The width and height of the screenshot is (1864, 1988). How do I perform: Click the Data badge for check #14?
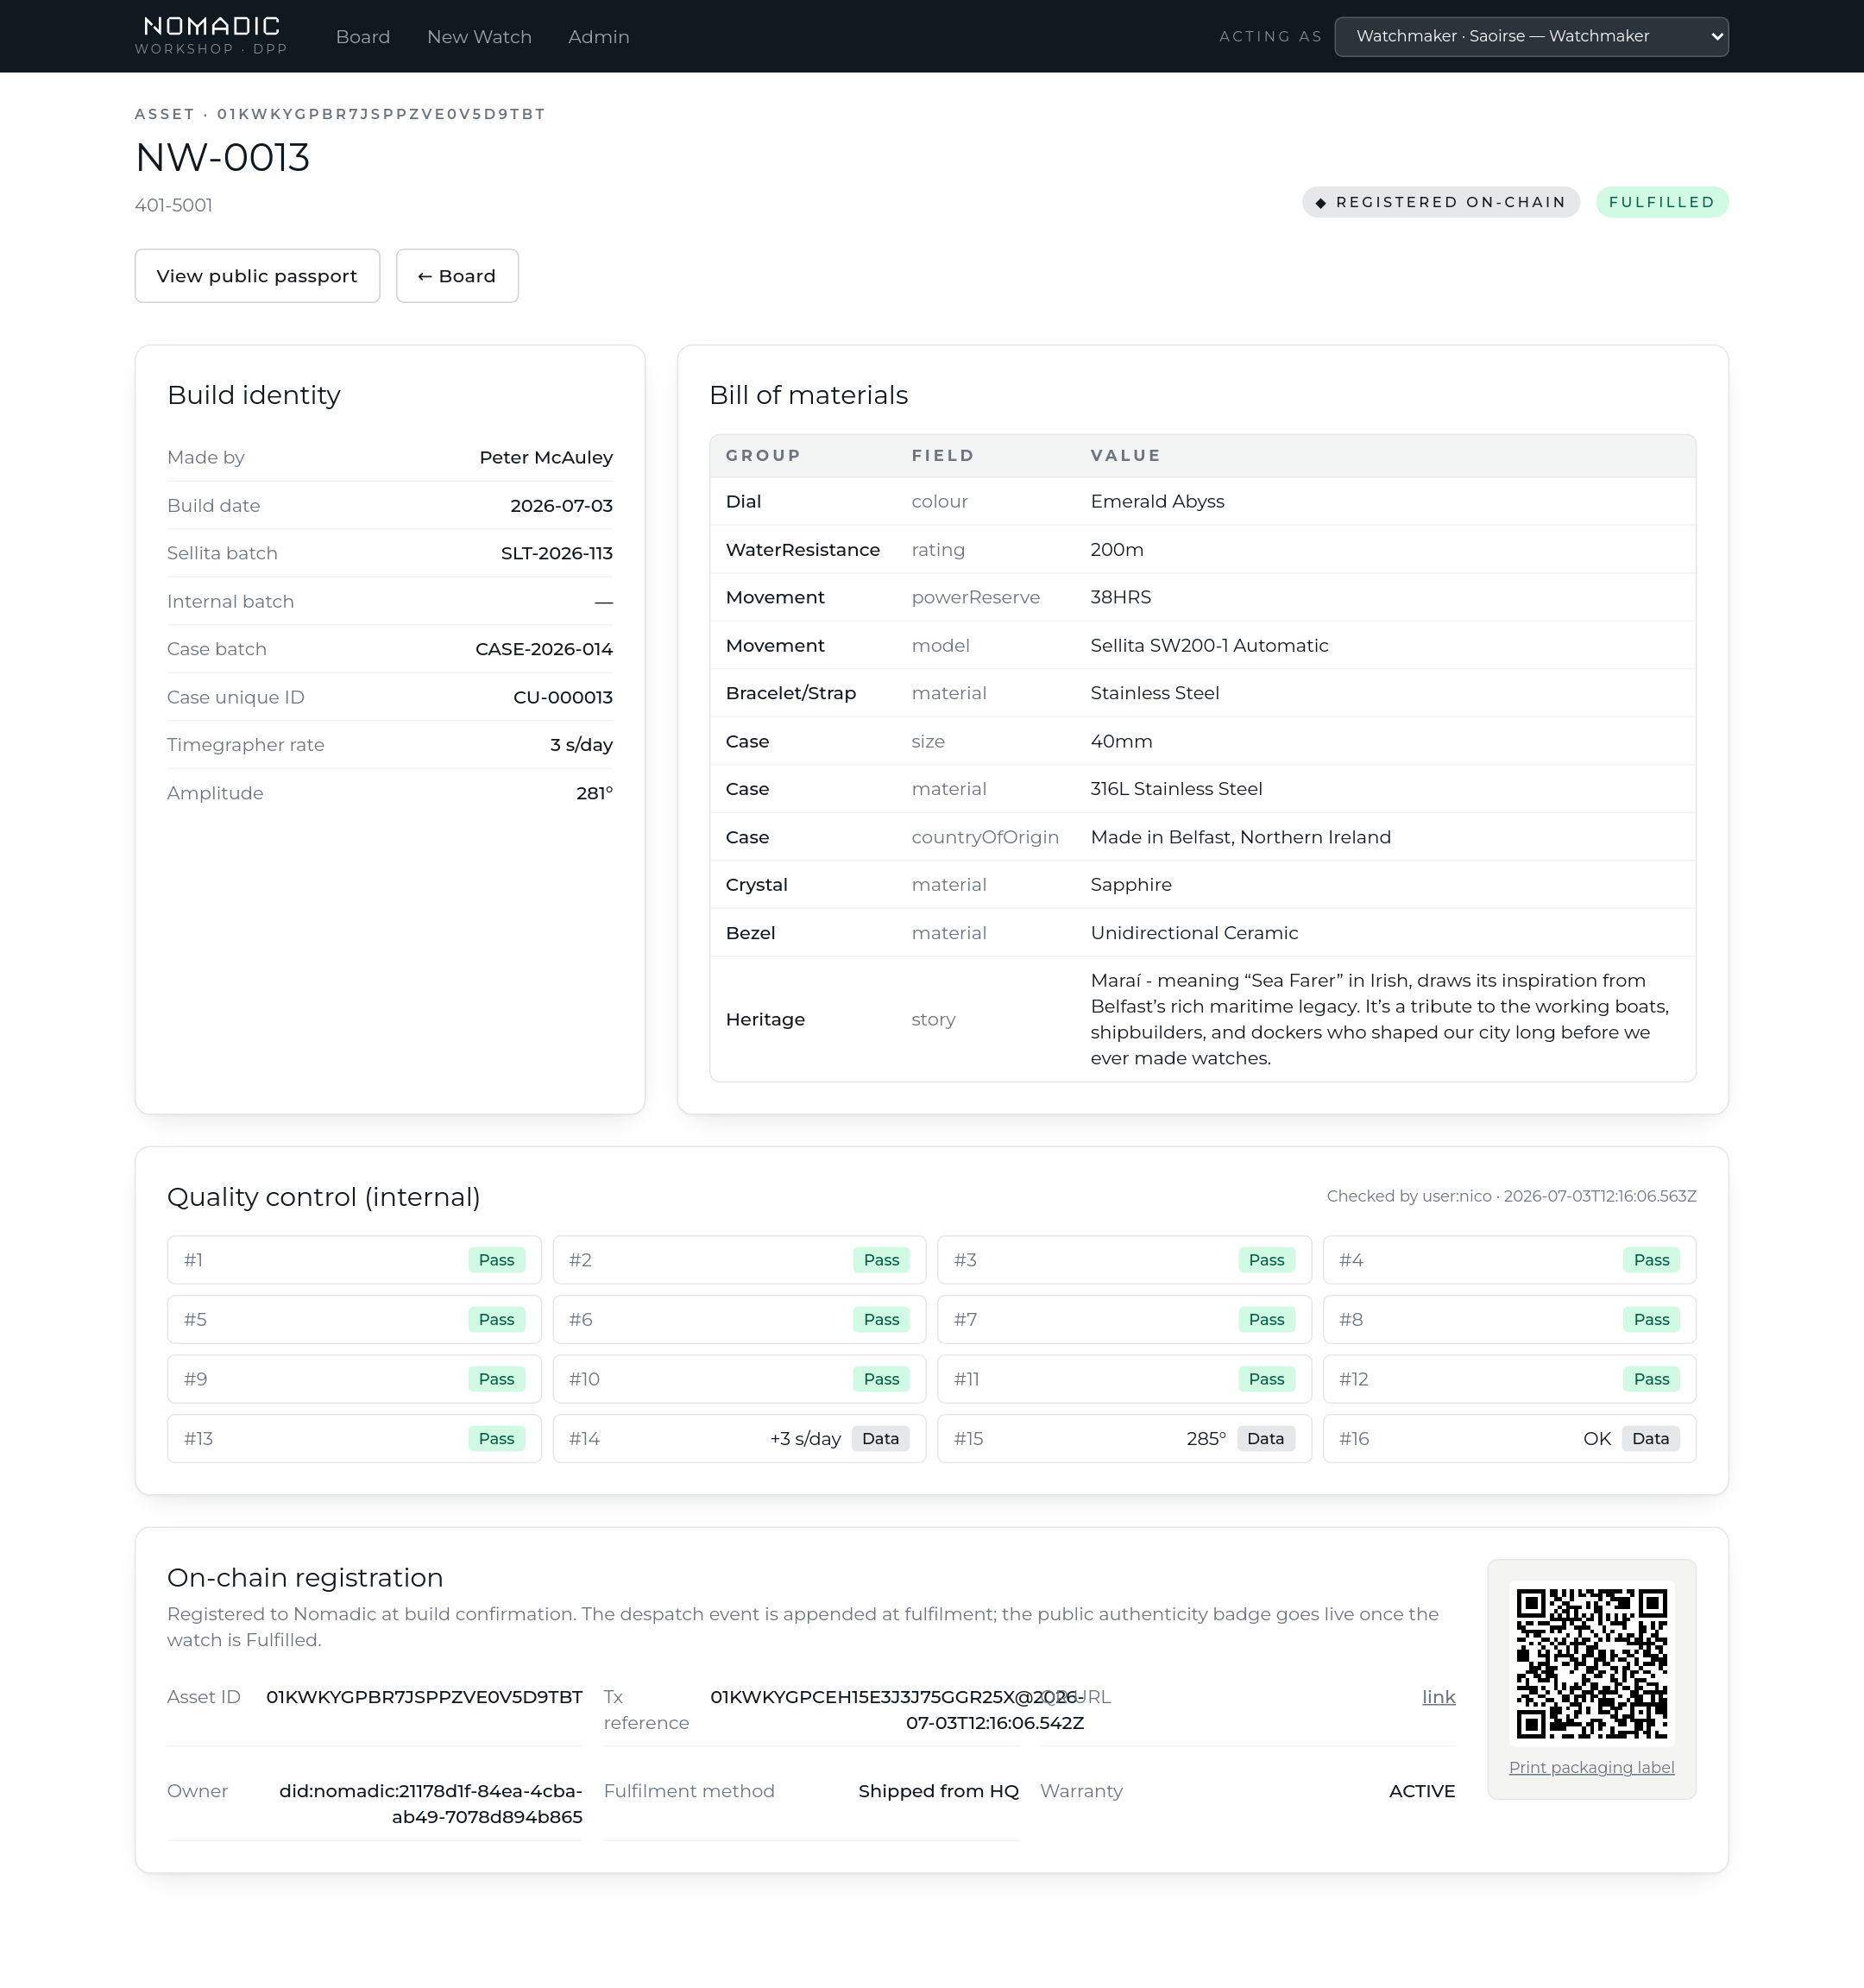click(x=880, y=1439)
